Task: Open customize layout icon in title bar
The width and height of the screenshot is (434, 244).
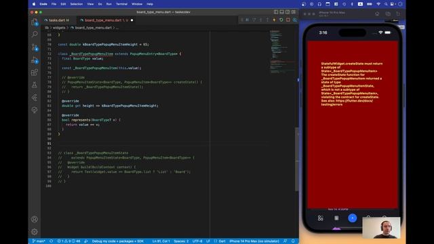Action: tap(294, 12)
